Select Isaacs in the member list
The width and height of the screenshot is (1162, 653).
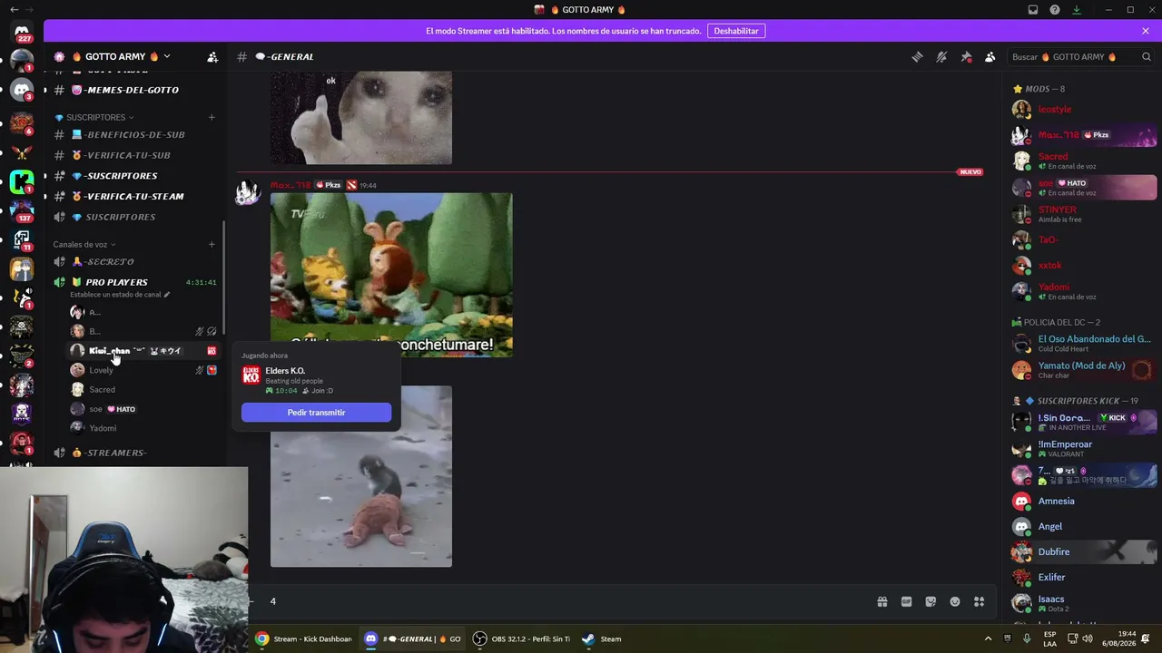tap(1084, 603)
